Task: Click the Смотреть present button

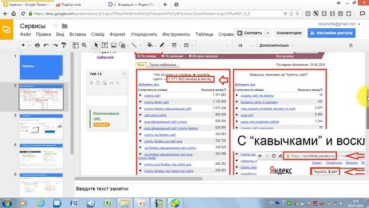Action: [x=250, y=33]
